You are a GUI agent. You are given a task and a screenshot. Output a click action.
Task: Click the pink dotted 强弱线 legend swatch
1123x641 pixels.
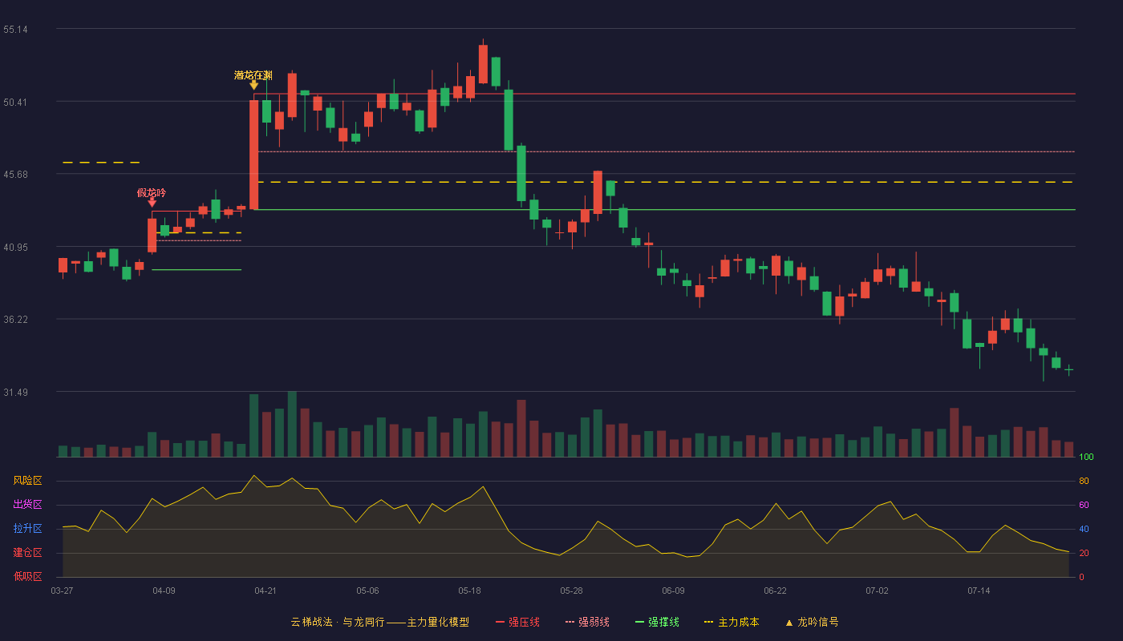click(570, 623)
